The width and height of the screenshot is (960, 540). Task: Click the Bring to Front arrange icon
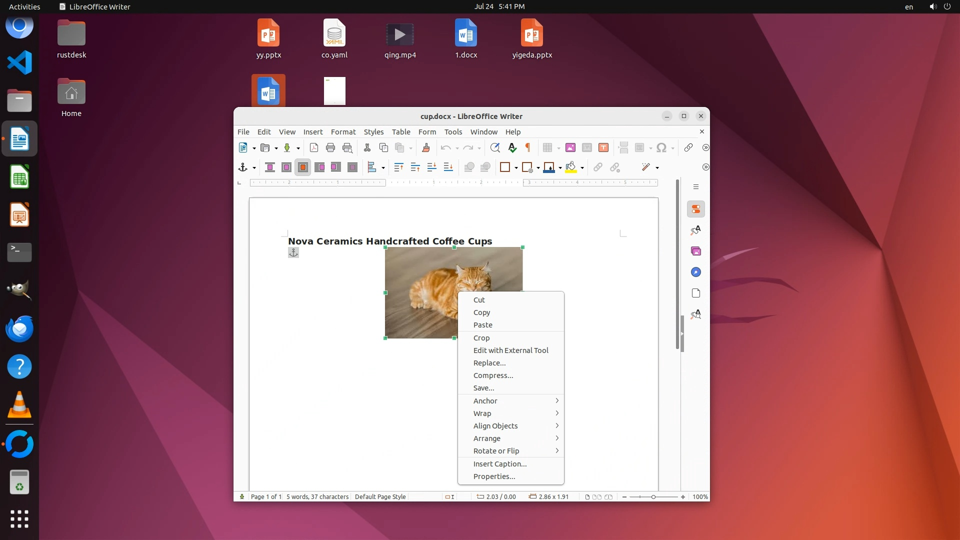coord(398,167)
